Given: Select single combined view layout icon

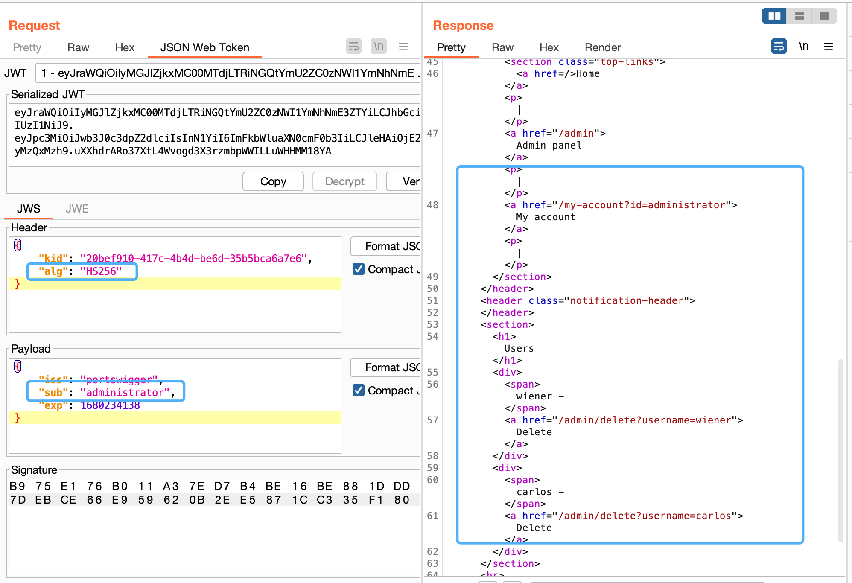Looking at the screenshot, I should click(x=824, y=16).
